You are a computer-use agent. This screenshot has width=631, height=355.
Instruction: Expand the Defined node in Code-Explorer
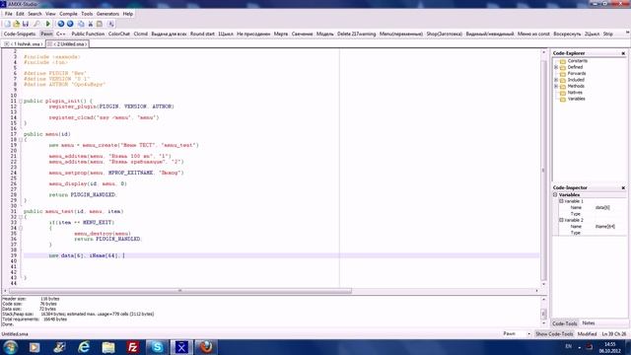coord(556,67)
